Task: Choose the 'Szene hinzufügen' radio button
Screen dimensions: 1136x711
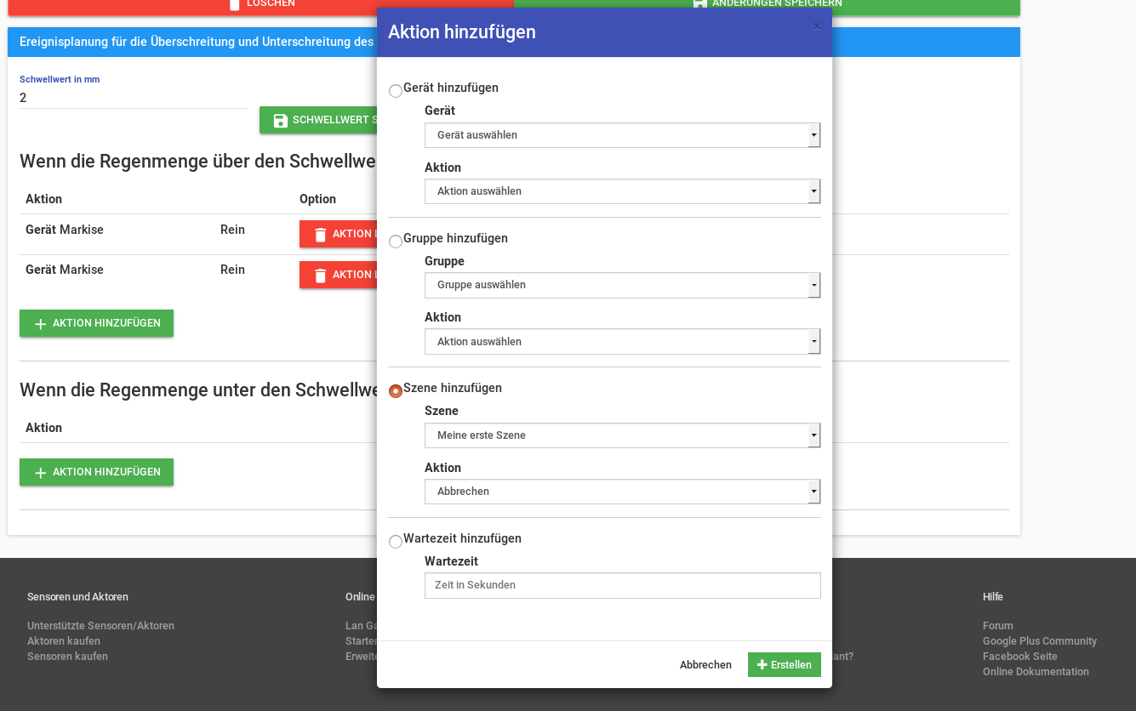Action: pyautogui.click(x=396, y=391)
